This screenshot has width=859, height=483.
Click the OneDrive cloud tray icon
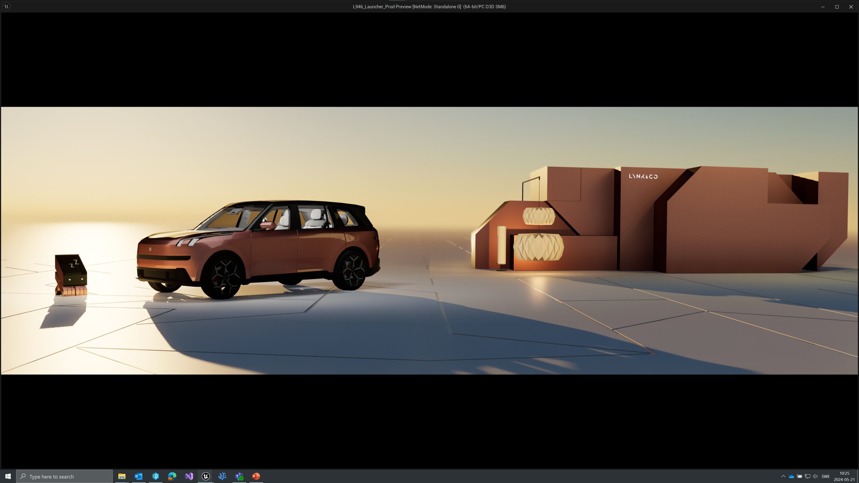point(791,476)
